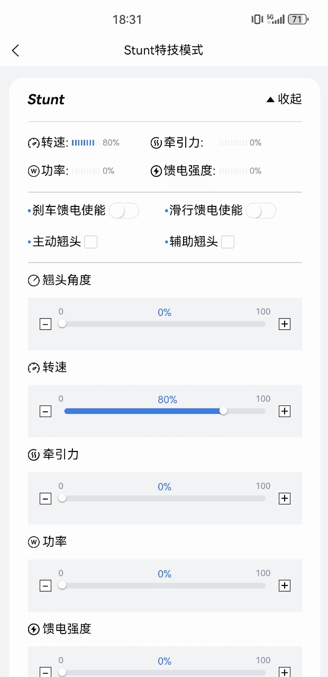Check the 主动翘头 checkbox
Viewport: 328px width, 677px height.
point(92,241)
